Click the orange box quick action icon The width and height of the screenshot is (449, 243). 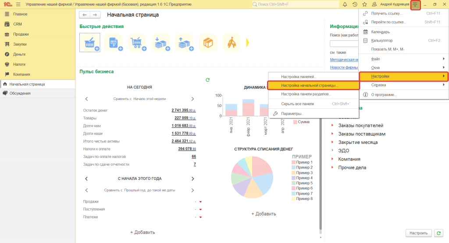coord(208,43)
